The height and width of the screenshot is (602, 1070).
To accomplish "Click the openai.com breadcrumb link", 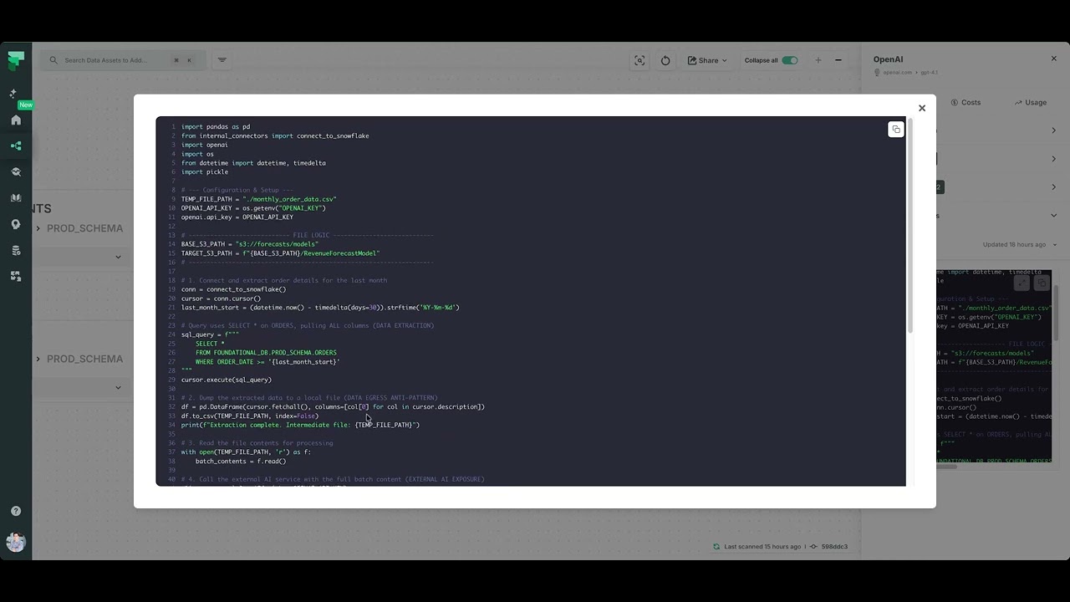I will pyautogui.click(x=898, y=73).
